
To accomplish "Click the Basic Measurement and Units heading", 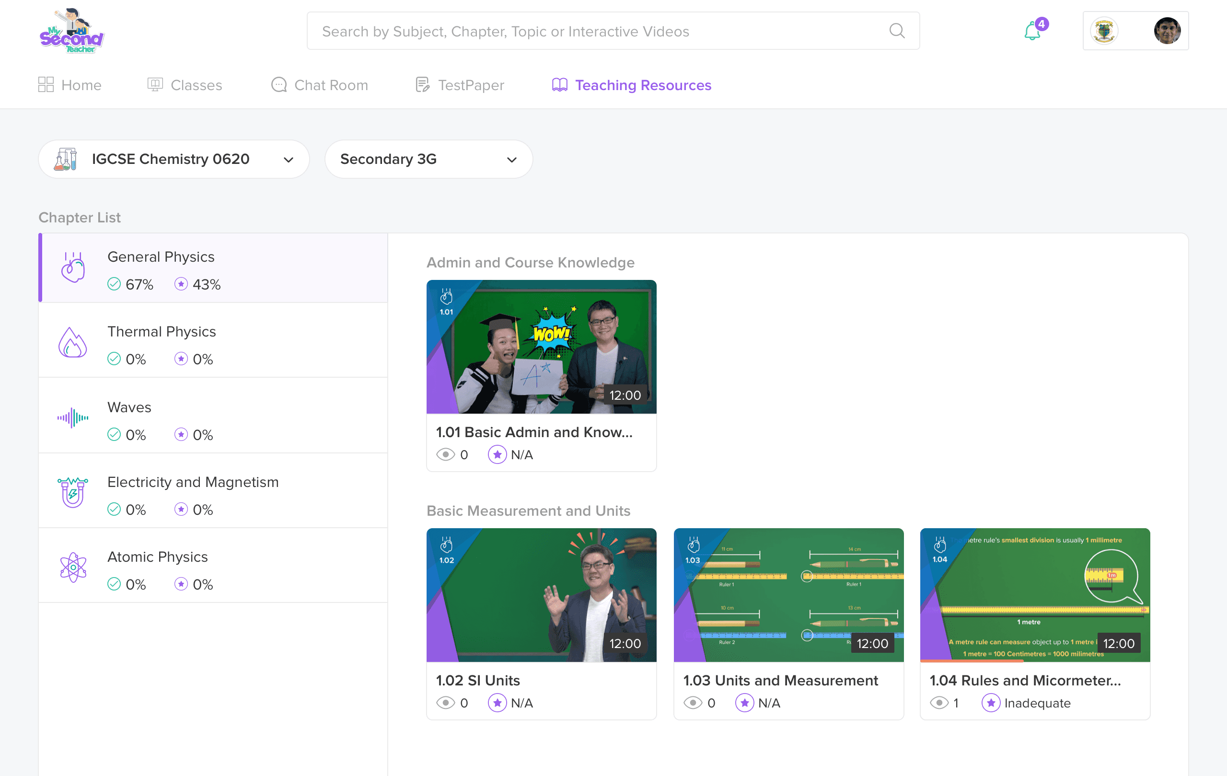I will tap(528, 510).
